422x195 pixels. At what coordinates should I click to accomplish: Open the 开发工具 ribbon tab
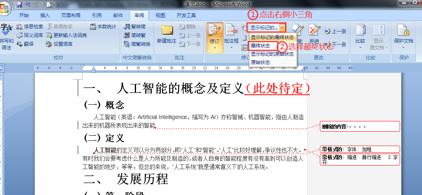pyautogui.click(x=186, y=16)
